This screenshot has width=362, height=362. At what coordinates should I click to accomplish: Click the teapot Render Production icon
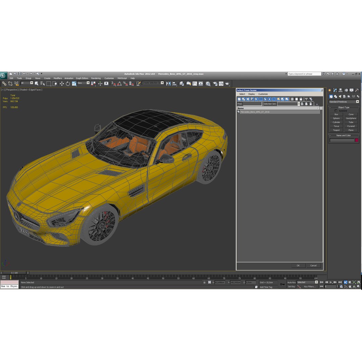click(227, 83)
